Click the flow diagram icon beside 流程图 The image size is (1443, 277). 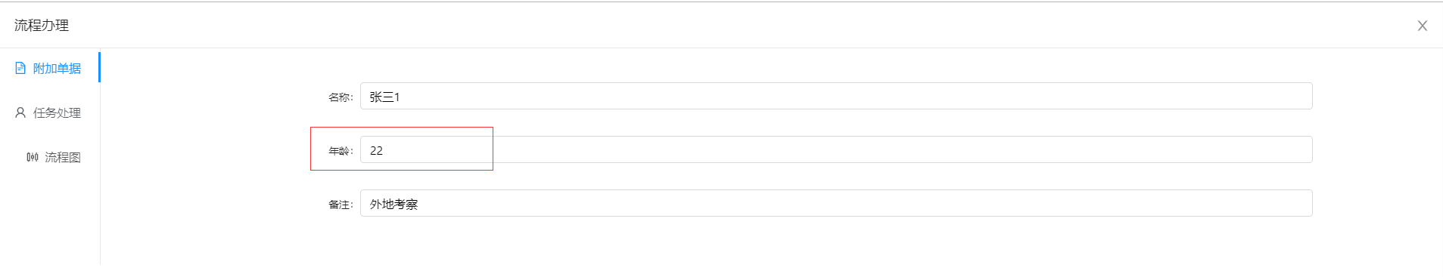click(x=33, y=157)
